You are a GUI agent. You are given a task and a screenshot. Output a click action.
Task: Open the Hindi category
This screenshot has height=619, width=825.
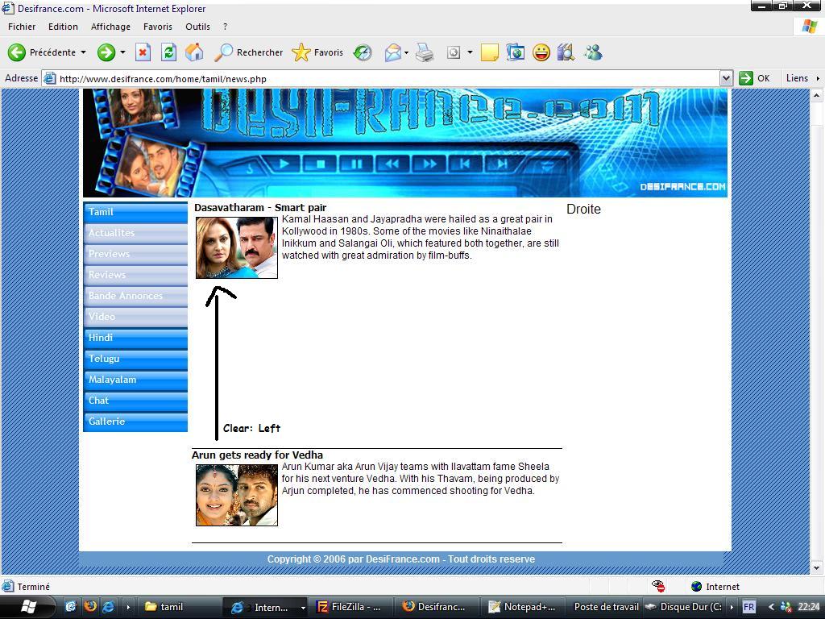click(x=135, y=338)
